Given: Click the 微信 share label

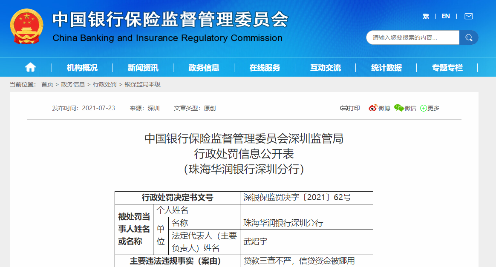Looking at the screenshot, I should 410,108.
